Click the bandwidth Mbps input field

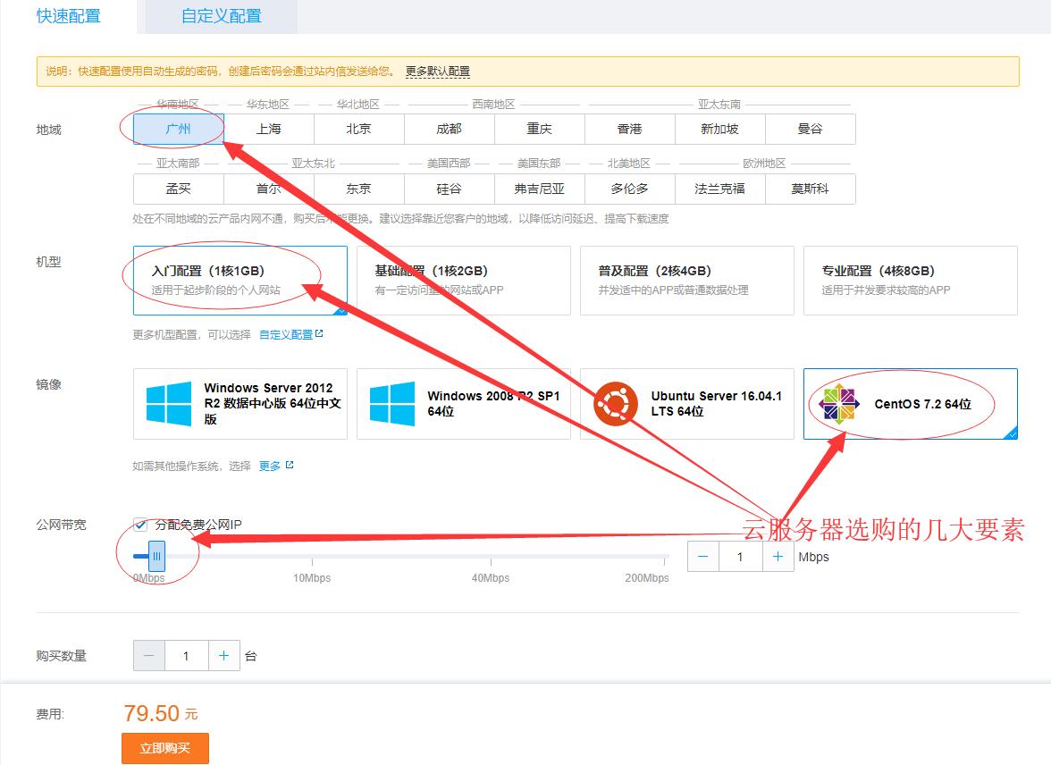740,557
